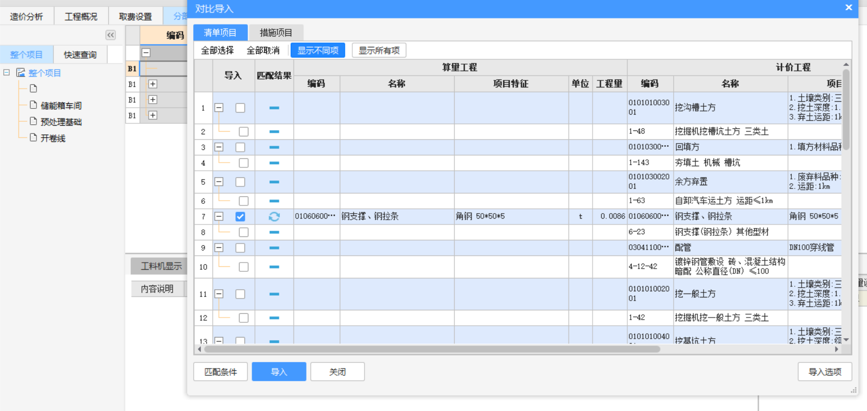
Task: Click the match-result dash icon in row 11
Action: 274,294
